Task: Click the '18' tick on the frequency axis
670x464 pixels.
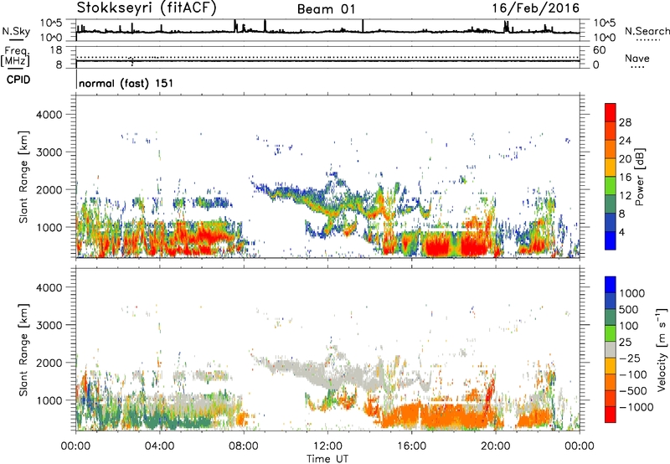Action: click(x=55, y=50)
